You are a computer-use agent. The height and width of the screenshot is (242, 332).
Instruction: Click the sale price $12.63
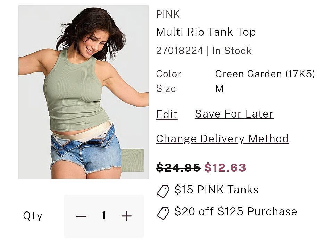coord(225,168)
